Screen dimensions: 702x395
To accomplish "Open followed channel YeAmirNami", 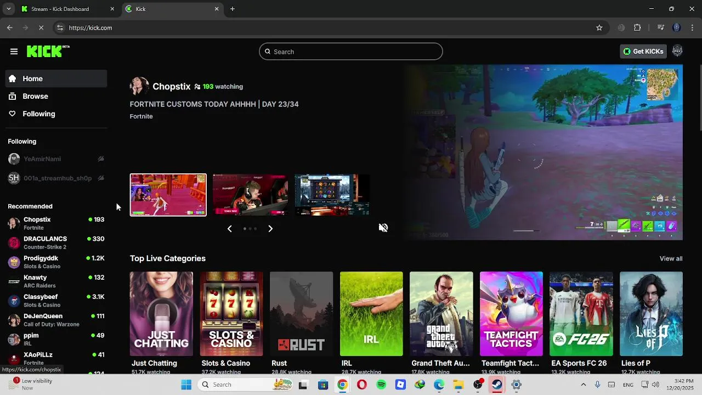I will 56,159.
